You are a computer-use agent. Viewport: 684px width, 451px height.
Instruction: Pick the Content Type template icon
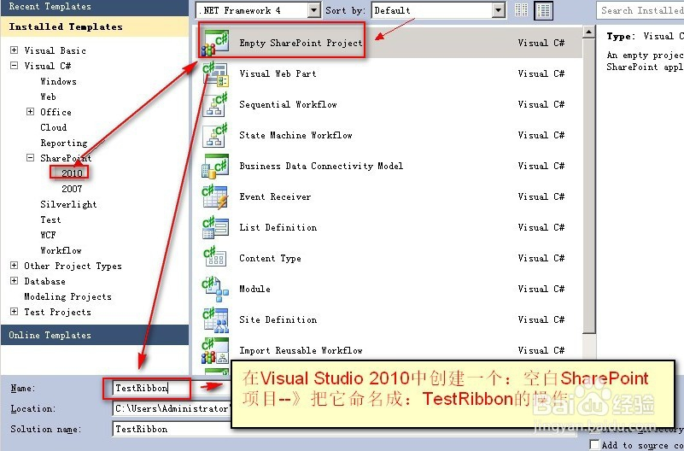point(215,258)
